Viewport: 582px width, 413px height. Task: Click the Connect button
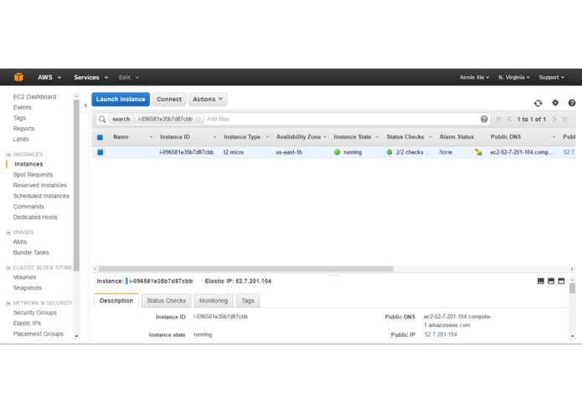tap(169, 99)
